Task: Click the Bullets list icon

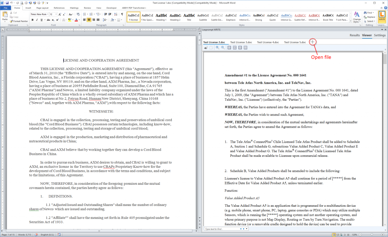Action: coord(84,14)
